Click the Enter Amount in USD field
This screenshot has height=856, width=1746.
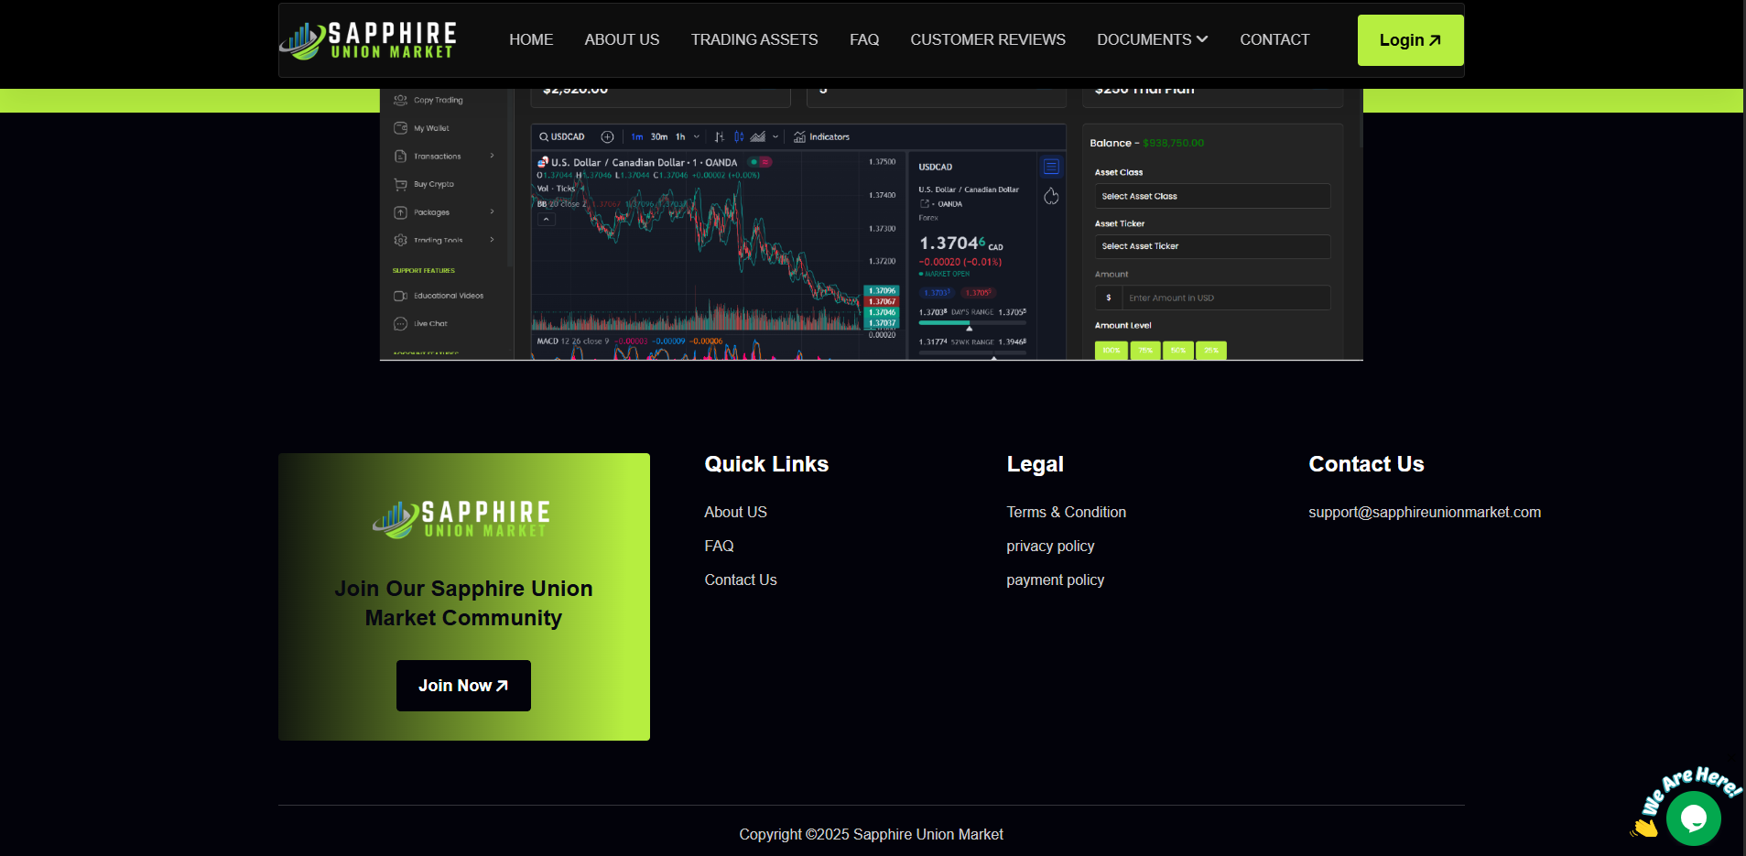click(x=1225, y=298)
